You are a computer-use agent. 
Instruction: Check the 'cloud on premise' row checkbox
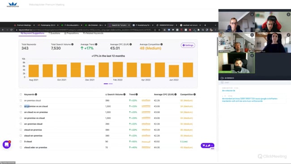click(x=21, y=130)
